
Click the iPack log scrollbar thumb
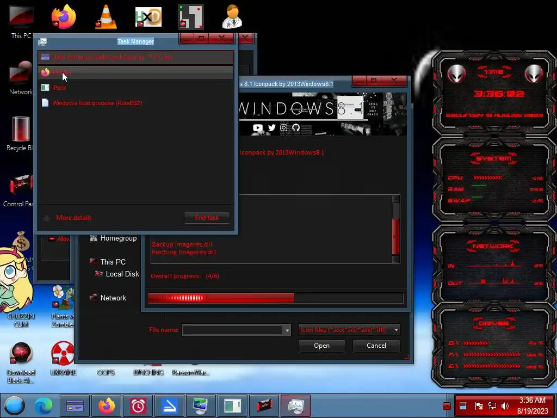point(396,236)
